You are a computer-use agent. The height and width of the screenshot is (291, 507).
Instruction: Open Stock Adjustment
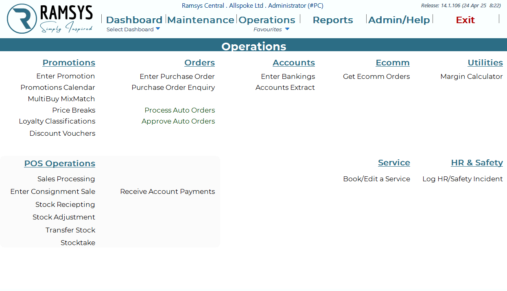point(64,217)
